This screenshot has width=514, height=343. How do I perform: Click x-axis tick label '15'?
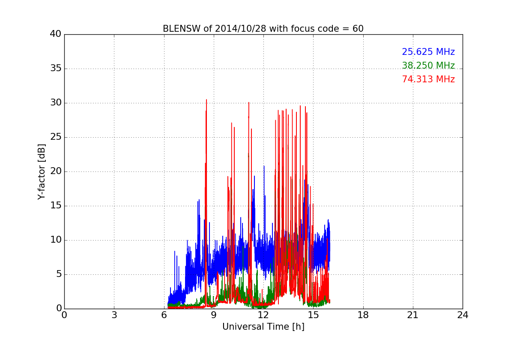click(313, 315)
